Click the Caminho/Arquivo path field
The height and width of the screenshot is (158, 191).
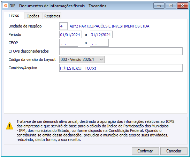121,68
